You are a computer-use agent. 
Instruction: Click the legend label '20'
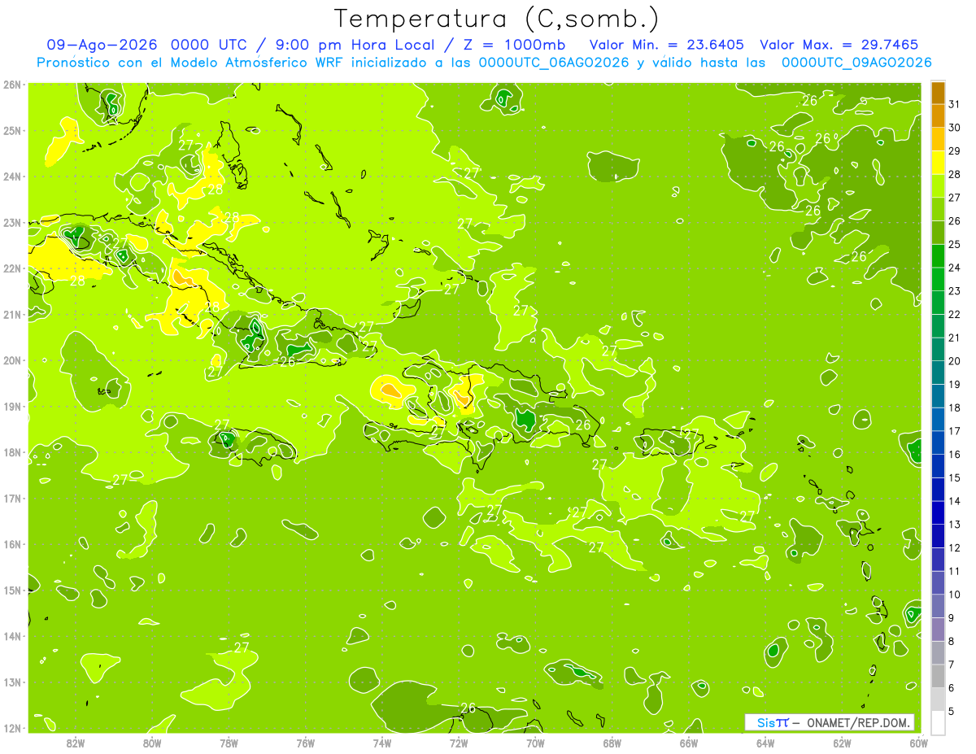pos(954,361)
